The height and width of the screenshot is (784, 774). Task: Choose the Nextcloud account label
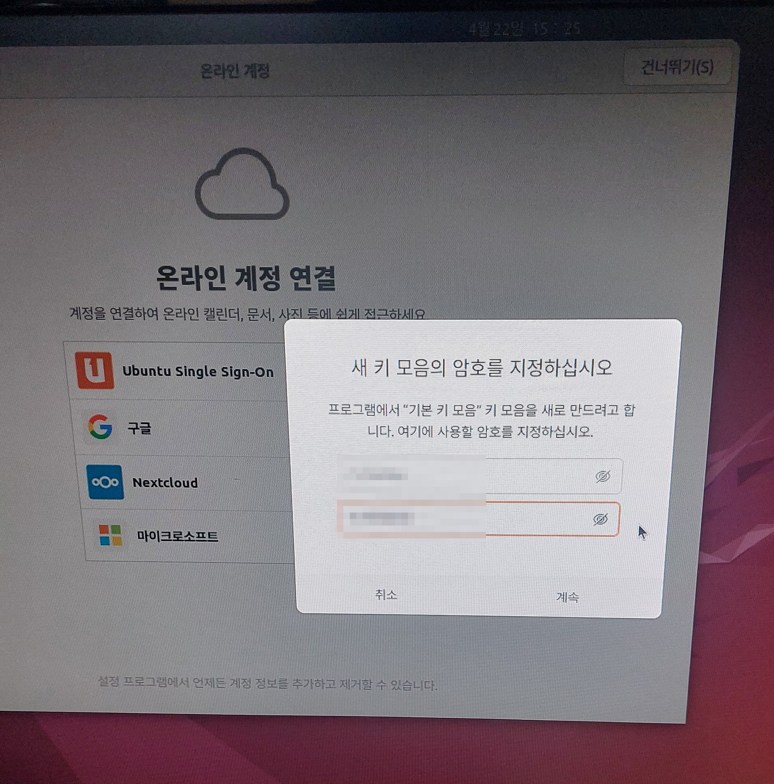point(165,482)
